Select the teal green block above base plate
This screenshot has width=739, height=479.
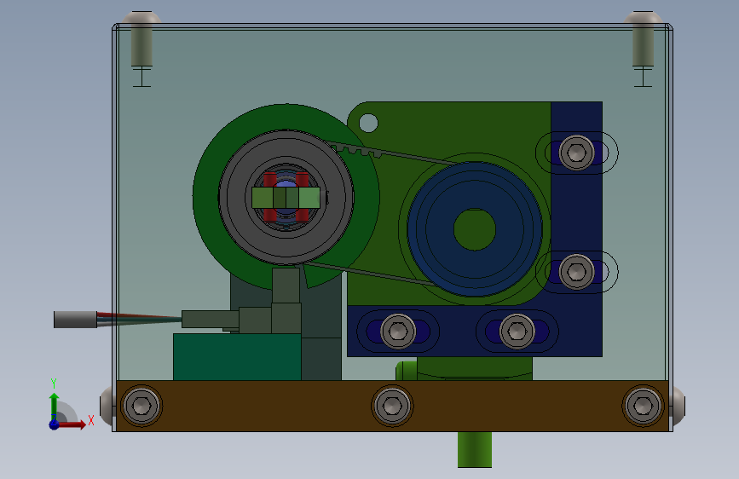(237, 357)
